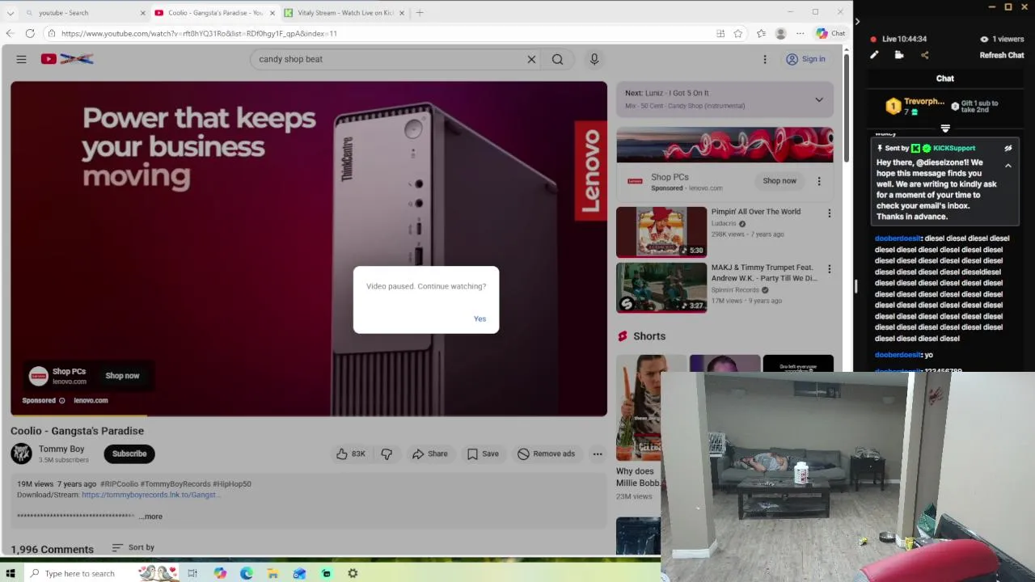Dislike the Gangsta's Paradise video

point(387,453)
